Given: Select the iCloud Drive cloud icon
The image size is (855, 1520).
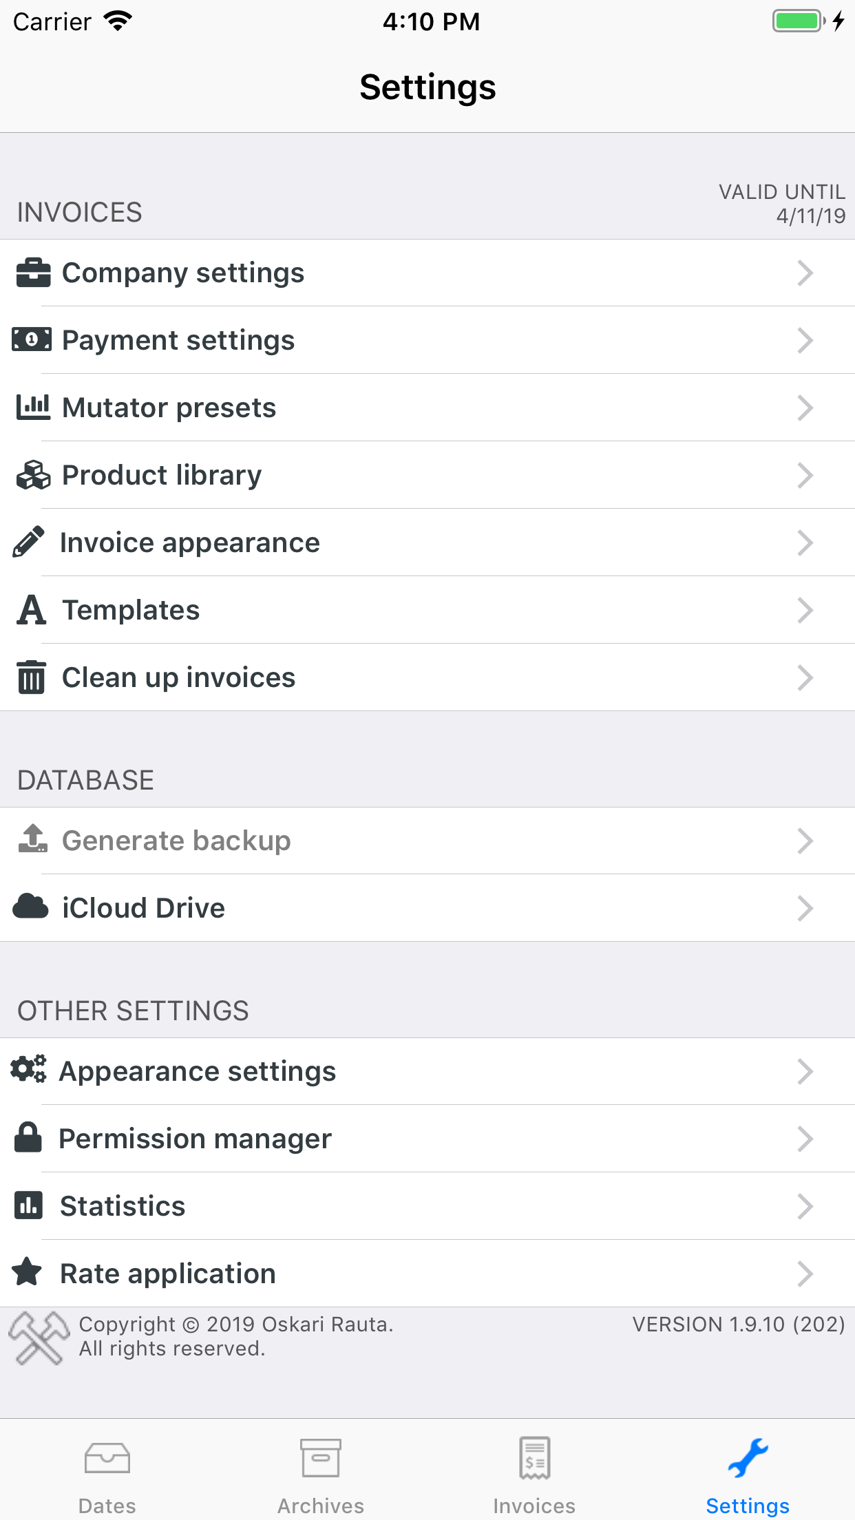Looking at the screenshot, I should pyautogui.click(x=31, y=907).
